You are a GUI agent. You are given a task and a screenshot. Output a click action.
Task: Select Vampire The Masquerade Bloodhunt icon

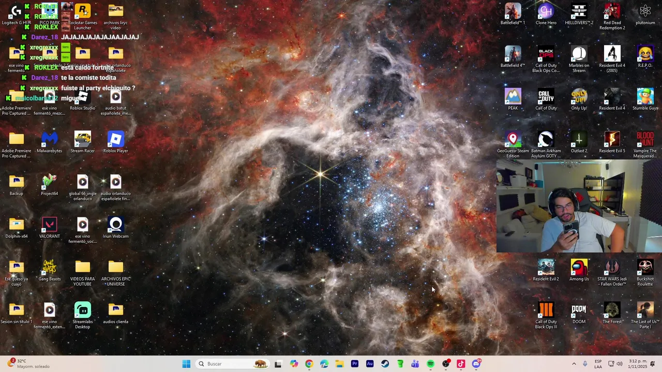point(645,145)
